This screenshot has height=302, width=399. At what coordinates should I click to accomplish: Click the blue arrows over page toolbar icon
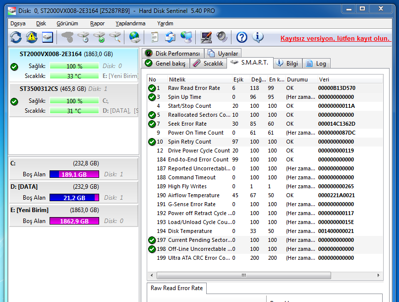(x=170, y=37)
